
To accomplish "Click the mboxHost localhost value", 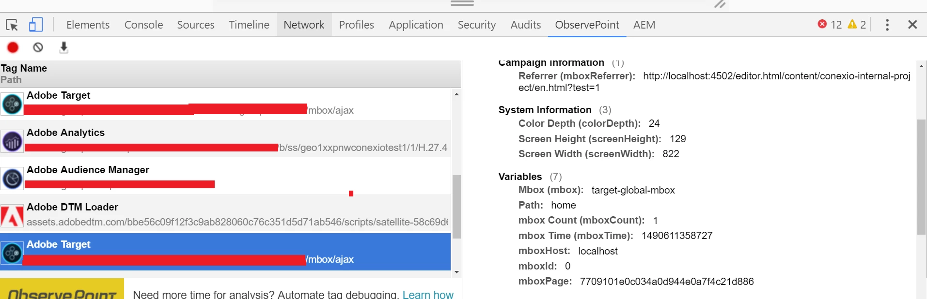I will pos(598,251).
